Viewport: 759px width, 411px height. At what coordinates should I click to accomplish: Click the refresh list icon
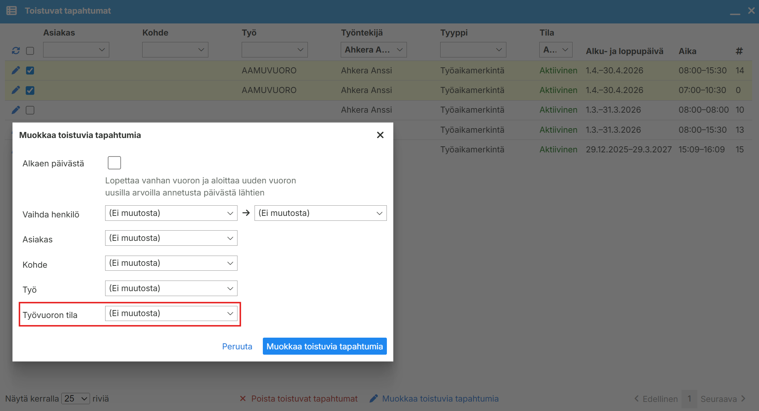tap(16, 51)
